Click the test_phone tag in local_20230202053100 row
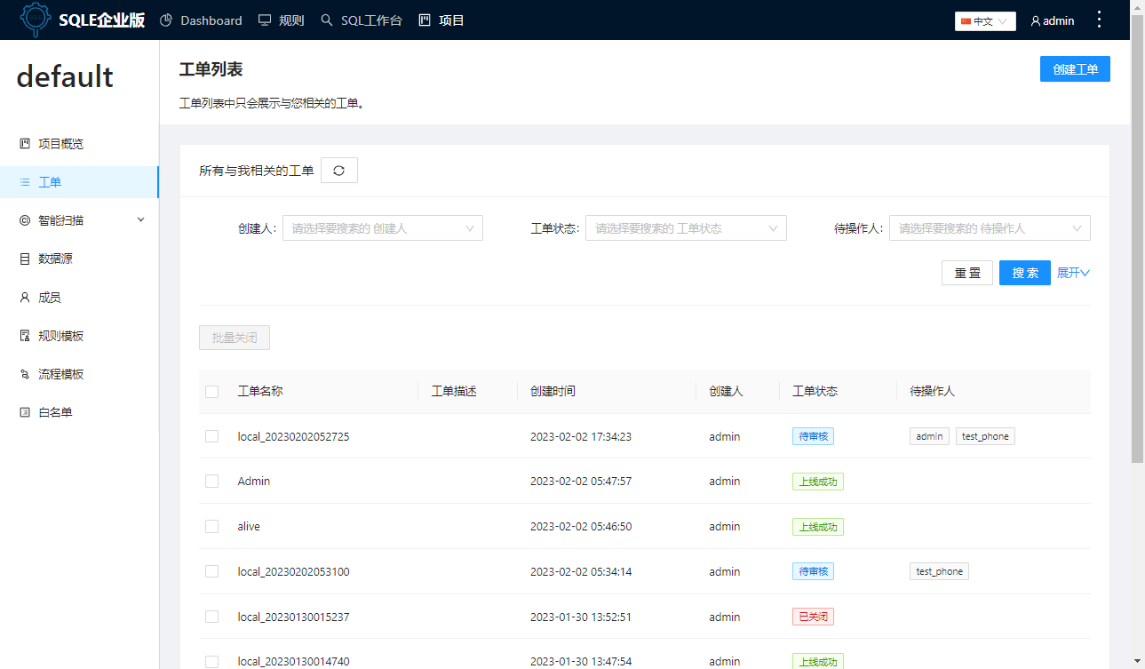The width and height of the screenshot is (1145, 669). 939,571
